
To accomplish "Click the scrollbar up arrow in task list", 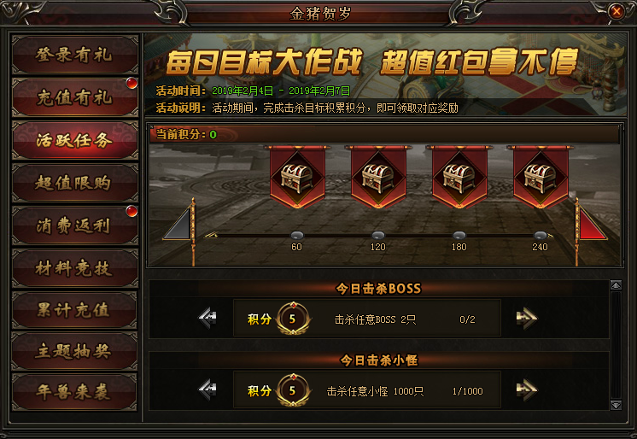I will click(616, 285).
